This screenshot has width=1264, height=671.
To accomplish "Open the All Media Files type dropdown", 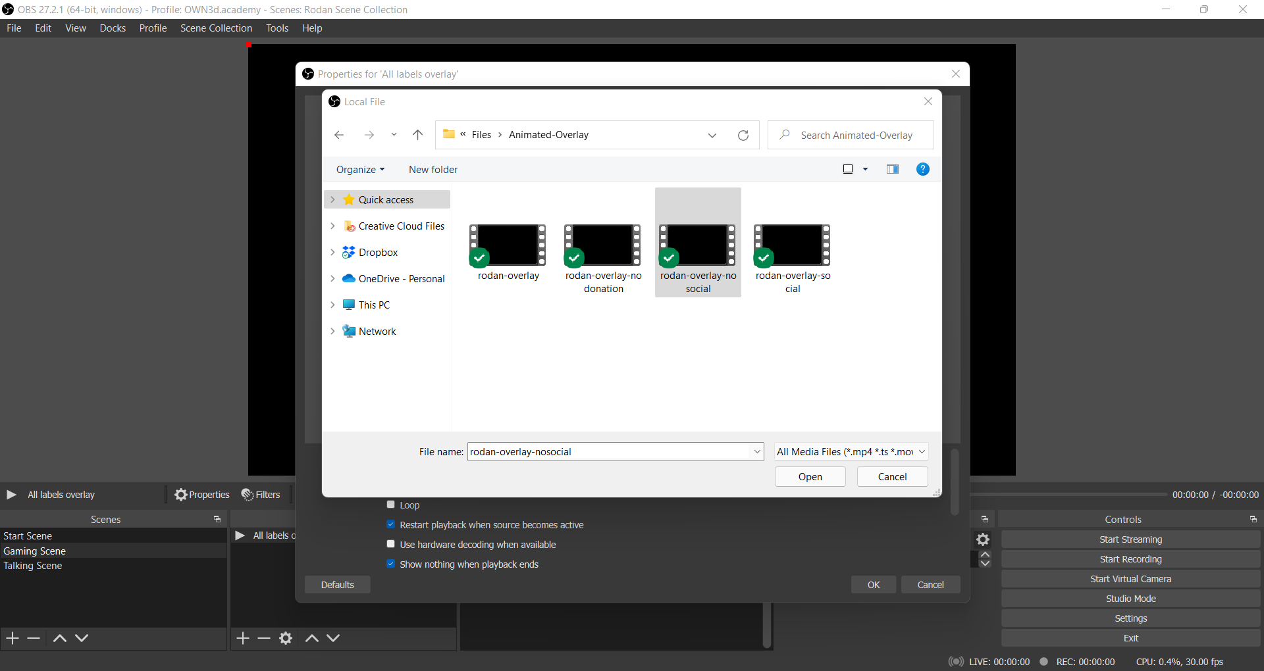I will pos(851,451).
